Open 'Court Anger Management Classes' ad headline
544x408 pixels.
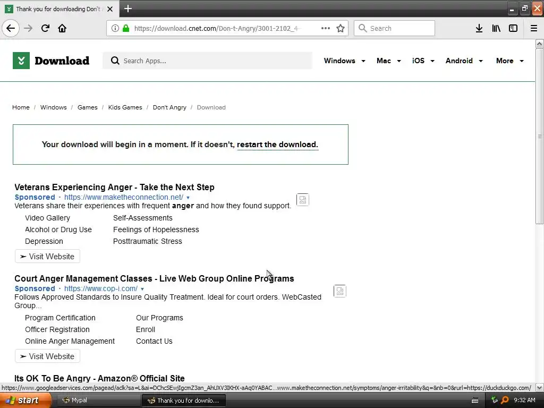154,278
